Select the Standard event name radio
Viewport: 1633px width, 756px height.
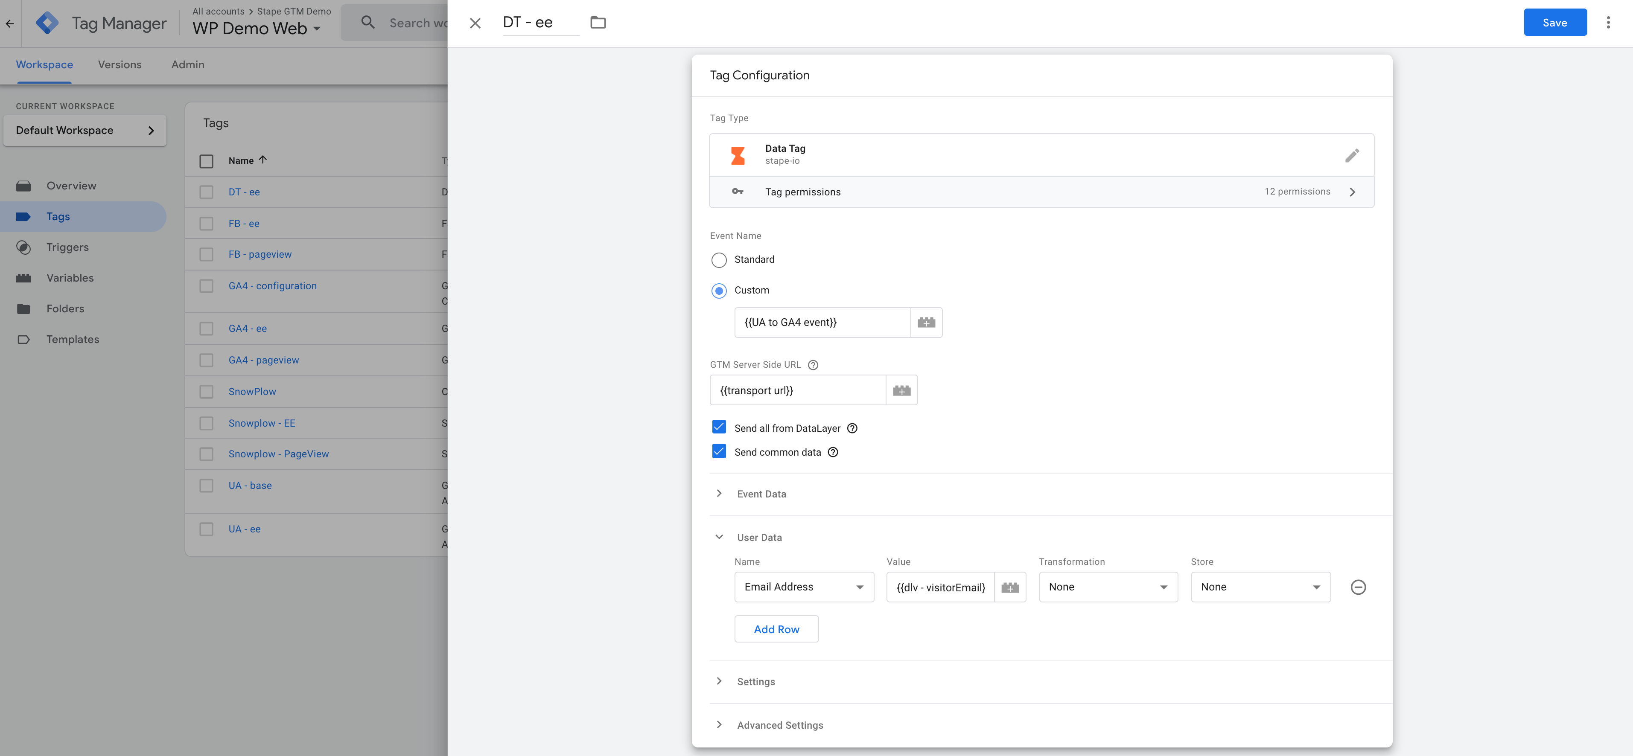pos(718,260)
